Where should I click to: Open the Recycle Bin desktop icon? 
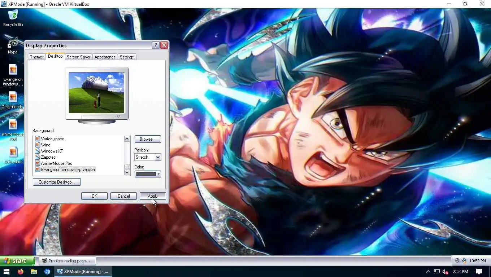click(x=13, y=15)
